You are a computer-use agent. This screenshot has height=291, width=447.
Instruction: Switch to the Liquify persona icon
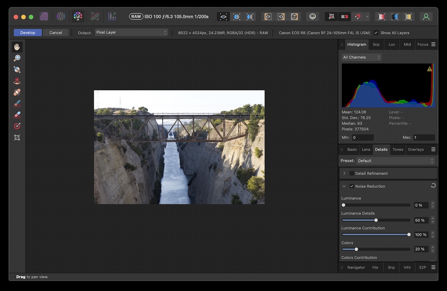(61, 17)
